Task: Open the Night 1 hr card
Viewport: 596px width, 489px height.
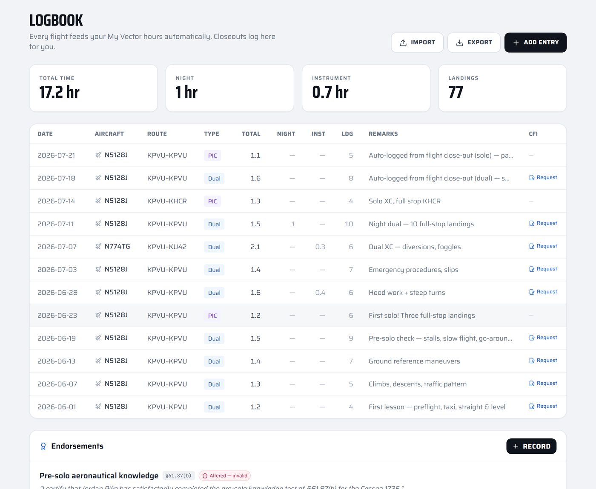Action: point(230,88)
